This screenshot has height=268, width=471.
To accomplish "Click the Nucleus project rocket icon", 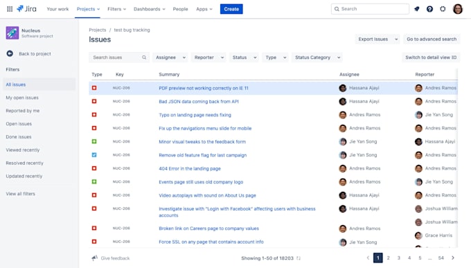I will pyautogui.click(x=12, y=33).
